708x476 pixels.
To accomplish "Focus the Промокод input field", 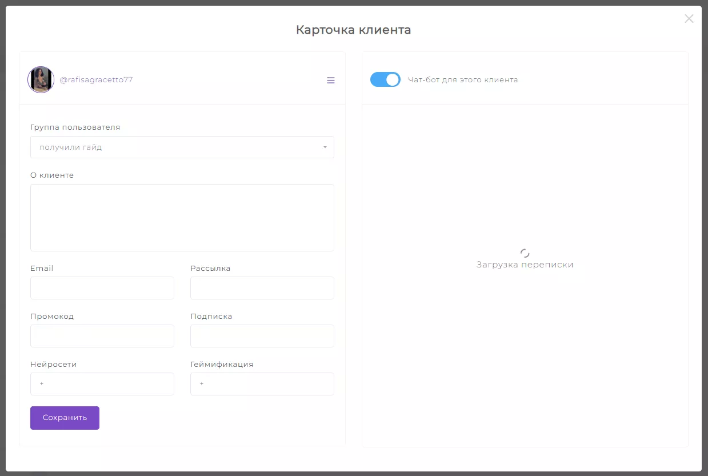I will click(x=102, y=336).
